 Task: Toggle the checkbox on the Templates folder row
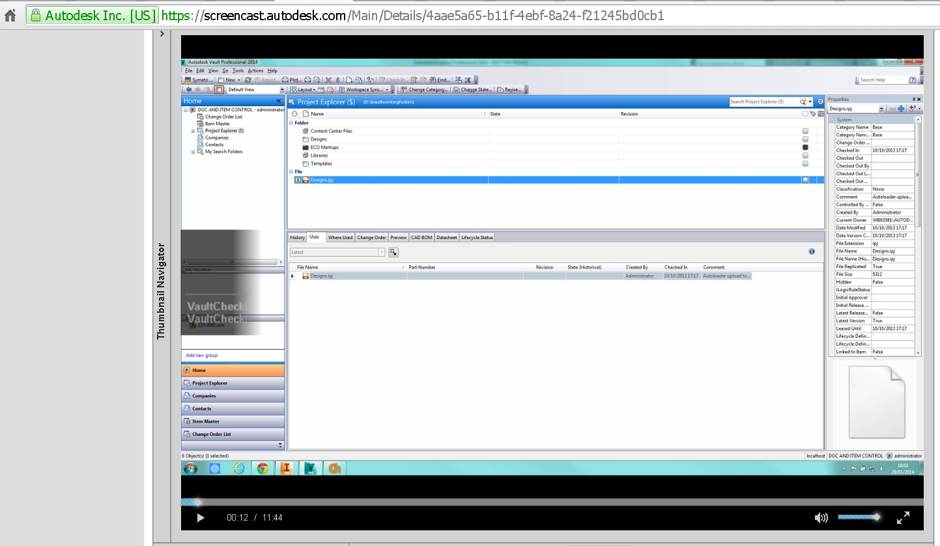(x=805, y=164)
